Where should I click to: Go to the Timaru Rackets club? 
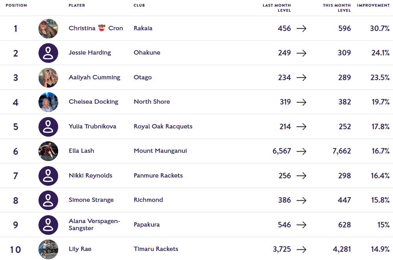[156, 249]
